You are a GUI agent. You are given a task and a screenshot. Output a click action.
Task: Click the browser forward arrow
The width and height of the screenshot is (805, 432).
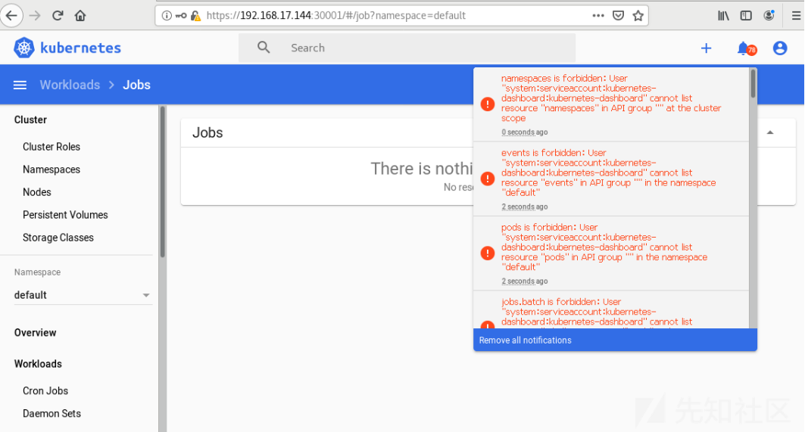tap(35, 15)
